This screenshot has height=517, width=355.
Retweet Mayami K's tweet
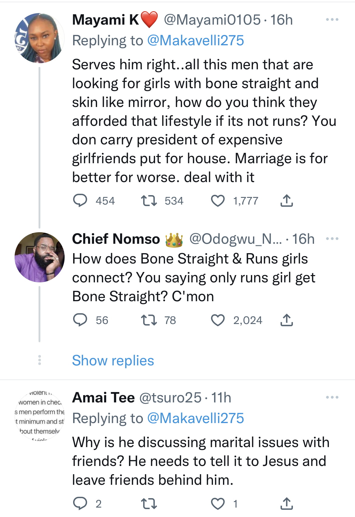click(x=149, y=201)
